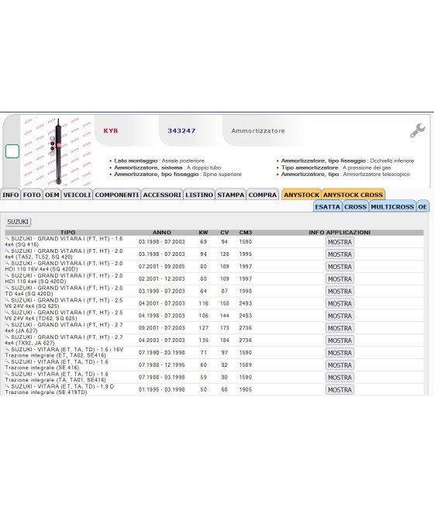Click the wrench icon in product header
Image resolution: width=434 pixels, height=508 pixels.
click(x=417, y=130)
